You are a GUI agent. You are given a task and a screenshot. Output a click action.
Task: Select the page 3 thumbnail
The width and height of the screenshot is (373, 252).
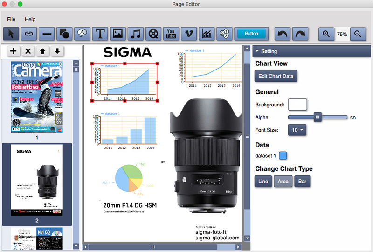point(37,238)
